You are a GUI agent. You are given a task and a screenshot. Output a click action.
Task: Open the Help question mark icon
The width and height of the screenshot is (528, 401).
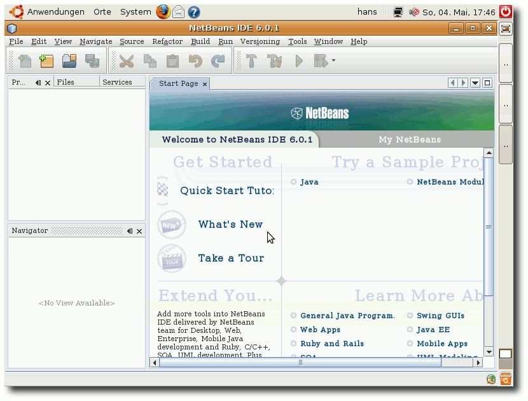point(193,12)
